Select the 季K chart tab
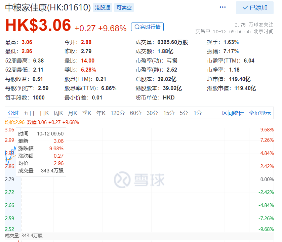 pos(87,113)
